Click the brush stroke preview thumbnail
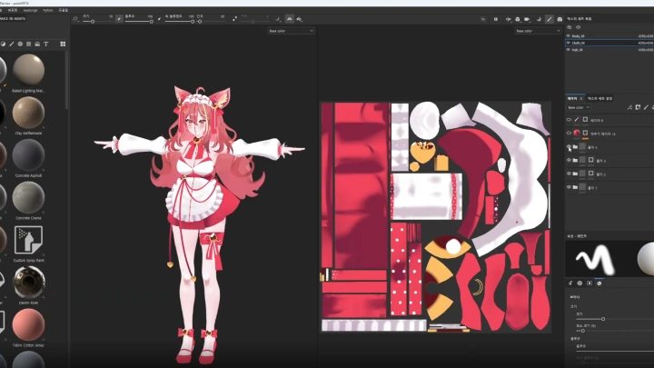 (x=595, y=259)
